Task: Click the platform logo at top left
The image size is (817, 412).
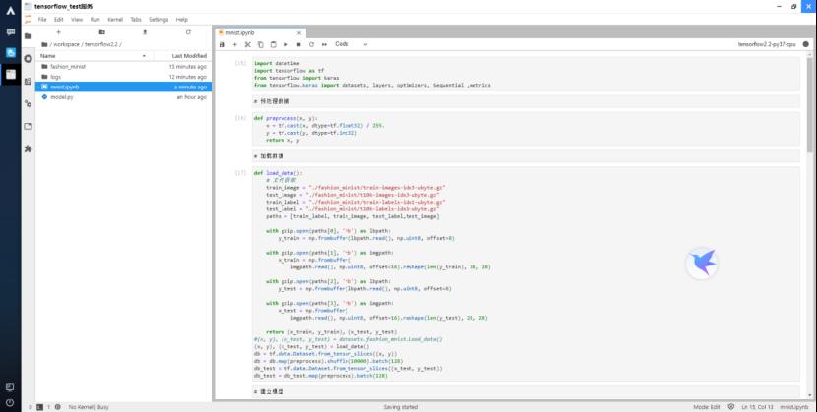Action: pos(11,11)
